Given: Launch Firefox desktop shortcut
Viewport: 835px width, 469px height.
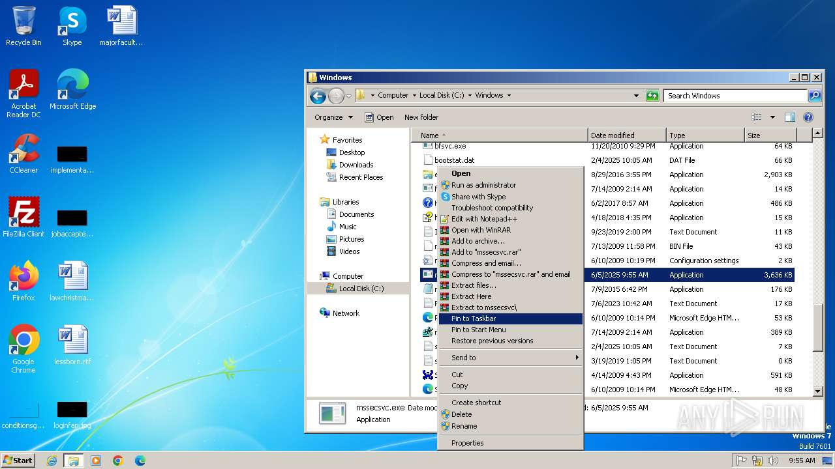Looking at the screenshot, I should click(23, 281).
